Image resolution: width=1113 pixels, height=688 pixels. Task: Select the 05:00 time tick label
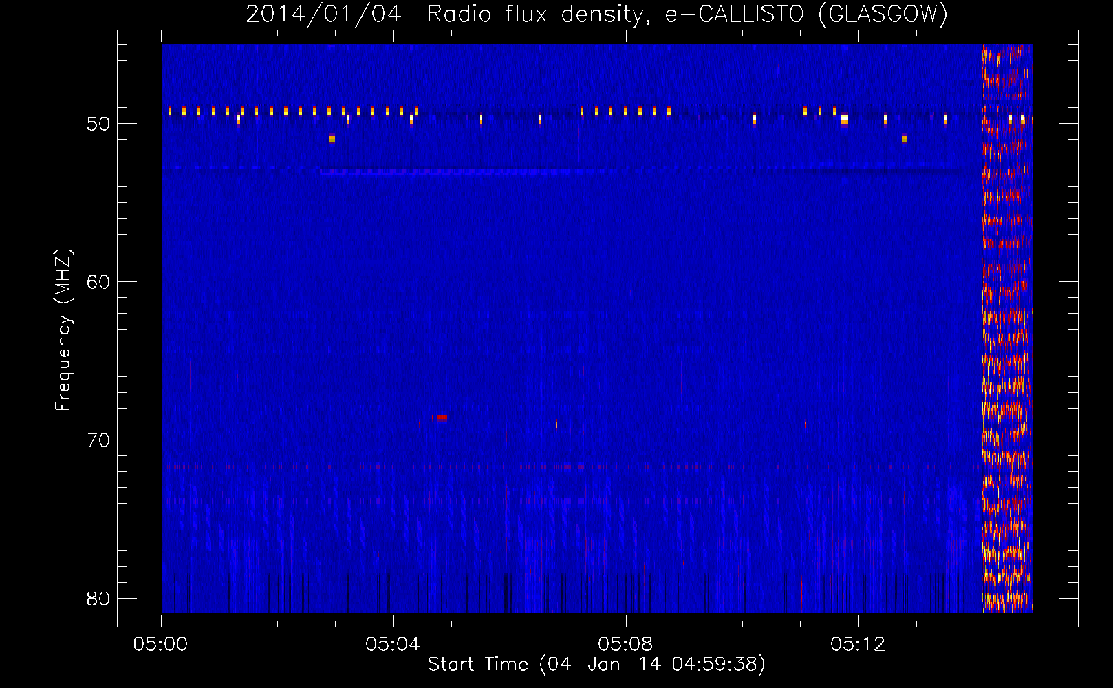click(161, 645)
